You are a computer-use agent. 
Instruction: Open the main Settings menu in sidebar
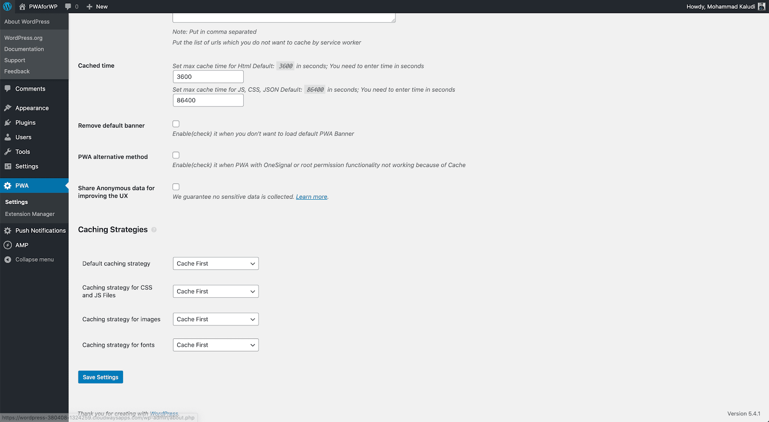(27, 167)
